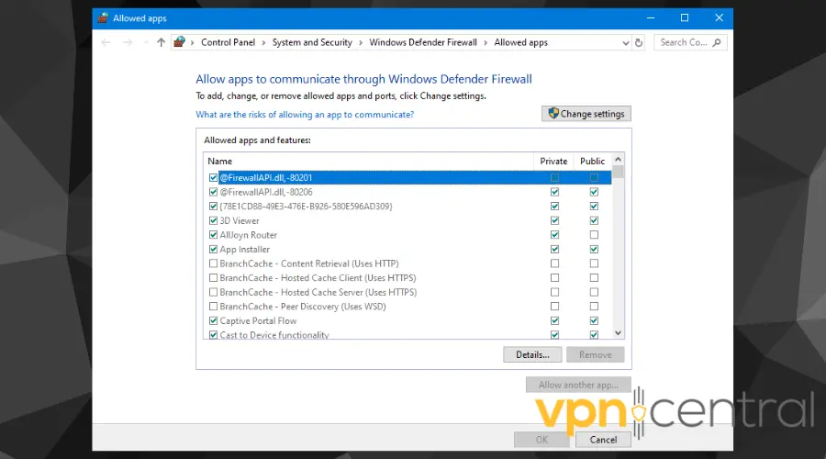Toggle {78E1CD88-49E3-476E-B926-580E596AD309} Private checkbox

pyautogui.click(x=554, y=206)
